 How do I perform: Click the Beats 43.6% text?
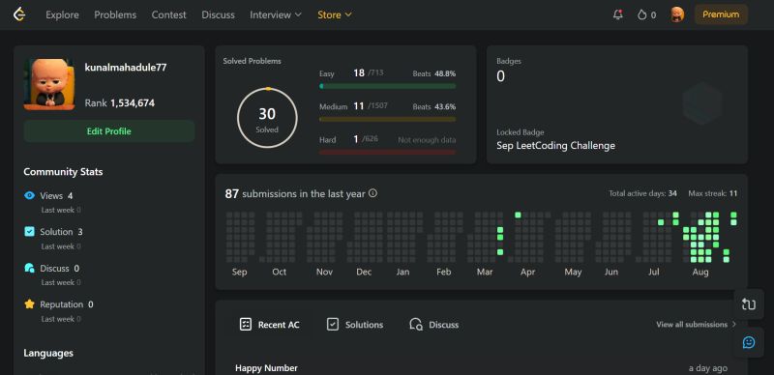tap(433, 106)
